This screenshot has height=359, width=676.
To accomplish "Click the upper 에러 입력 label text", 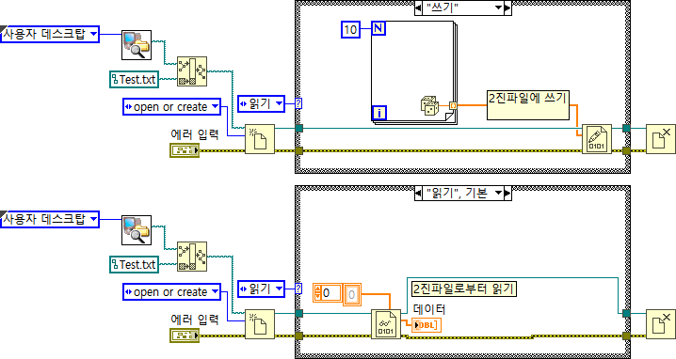I will coord(195,134).
